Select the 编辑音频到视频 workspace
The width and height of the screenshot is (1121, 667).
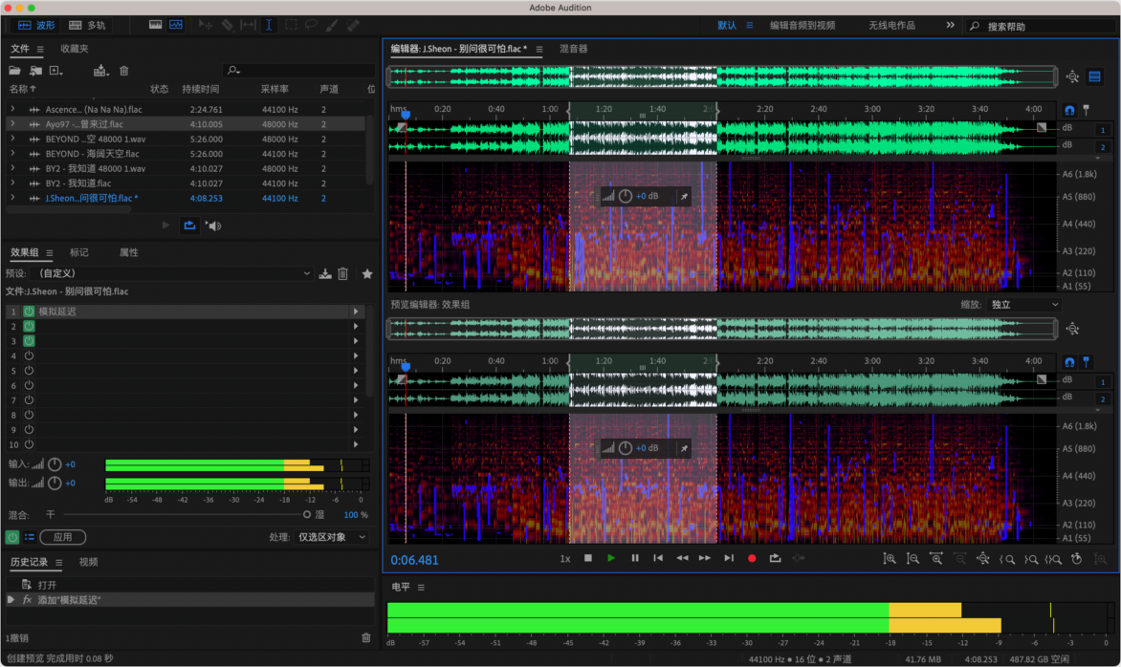tap(802, 25)
